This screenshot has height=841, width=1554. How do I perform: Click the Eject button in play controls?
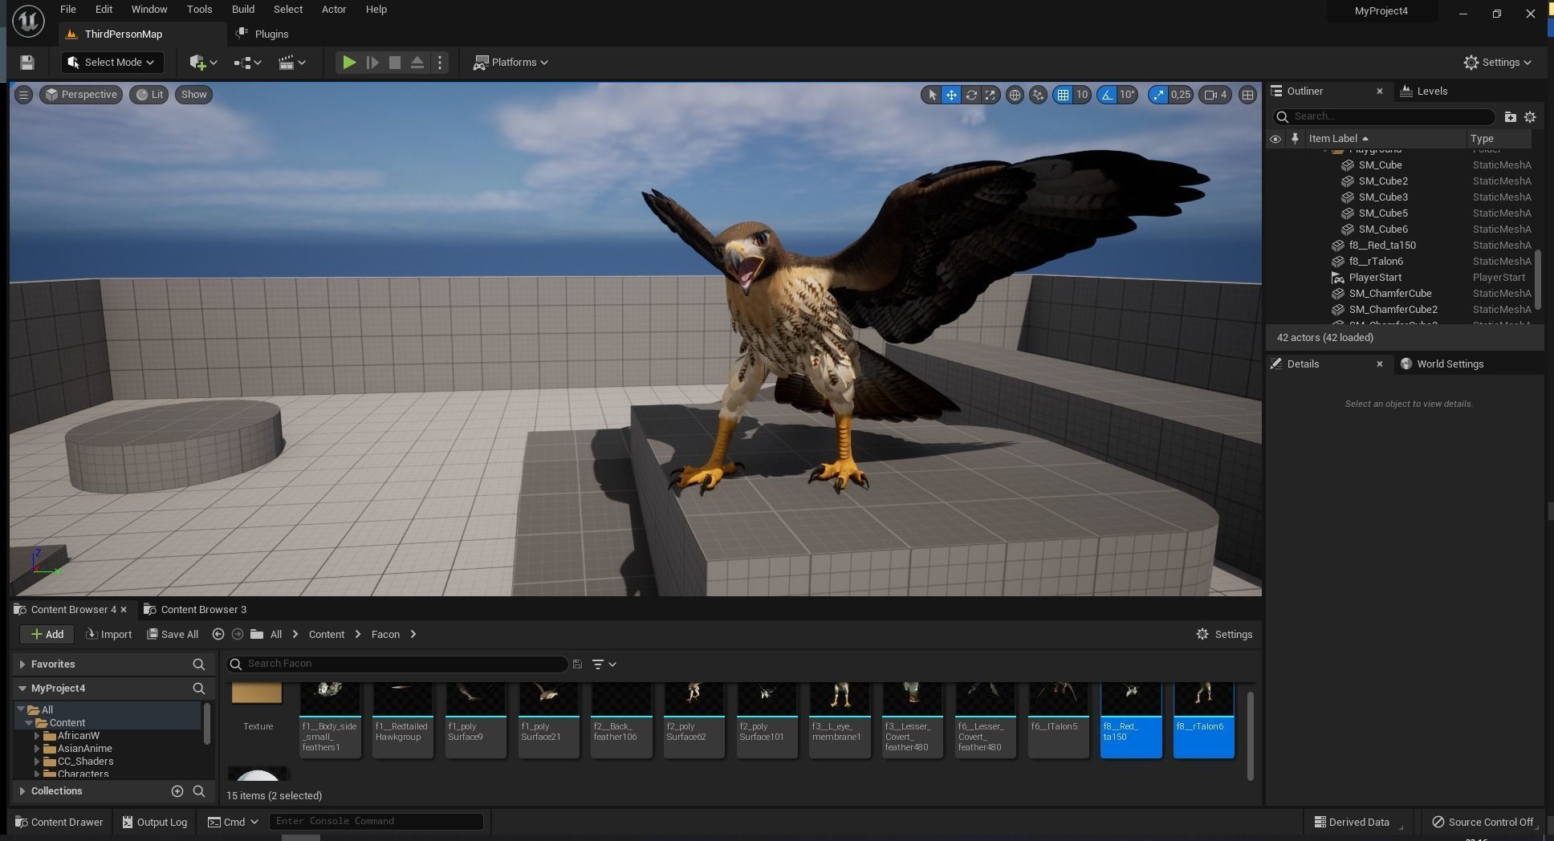pos(417,63)
